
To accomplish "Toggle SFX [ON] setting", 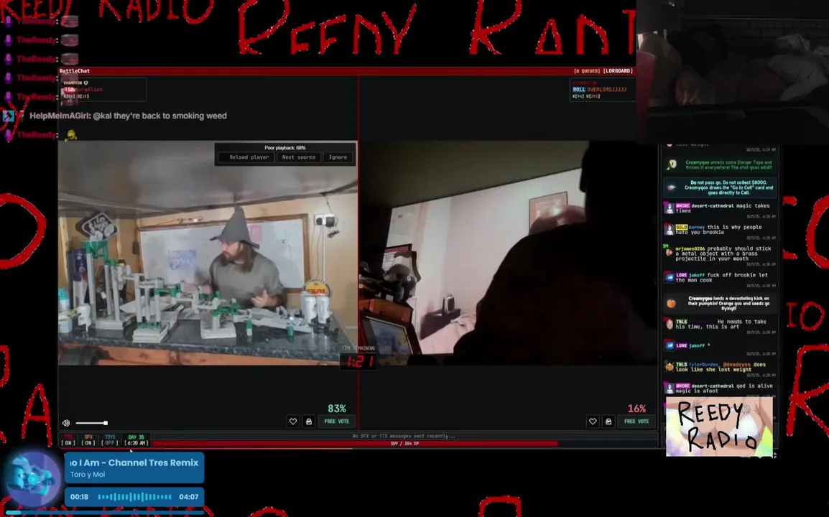I will [88, 440].
